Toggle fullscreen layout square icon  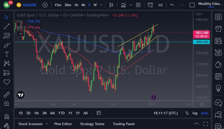click(192, 5)
